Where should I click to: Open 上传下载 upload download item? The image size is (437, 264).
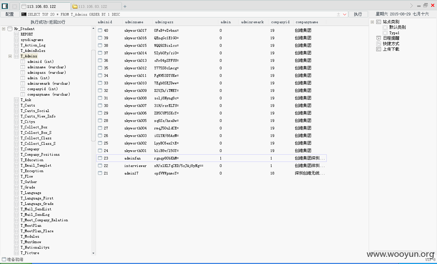(391, 49)
